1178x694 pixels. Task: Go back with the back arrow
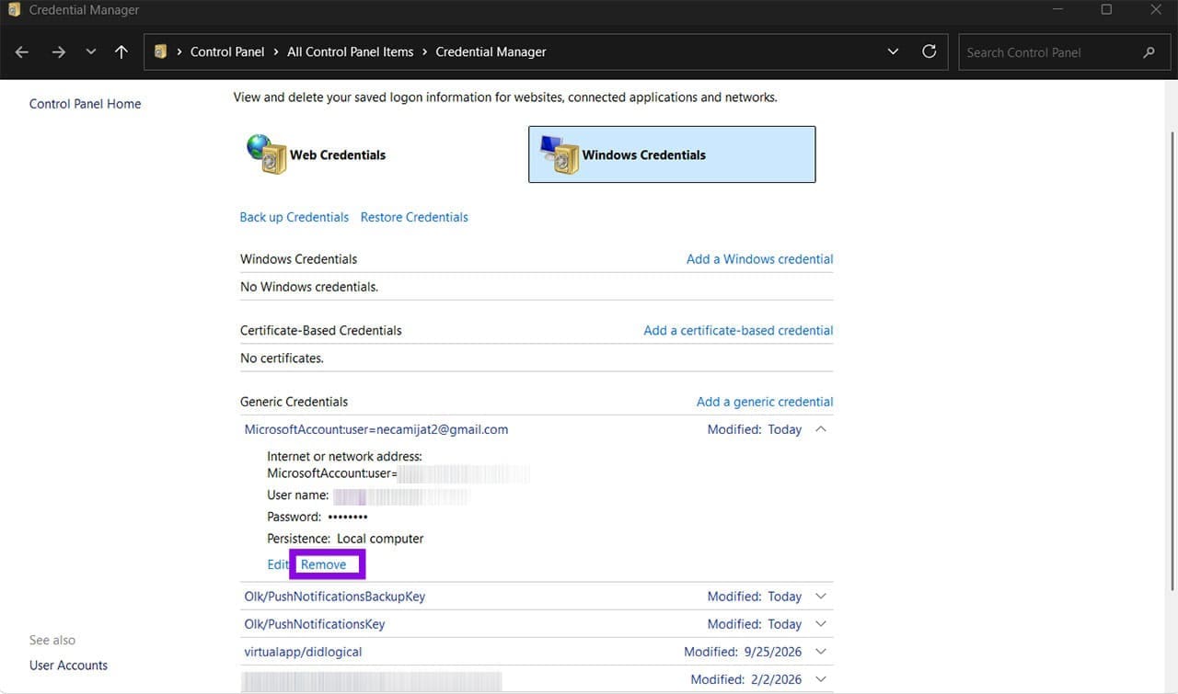[x=22, y=52]
